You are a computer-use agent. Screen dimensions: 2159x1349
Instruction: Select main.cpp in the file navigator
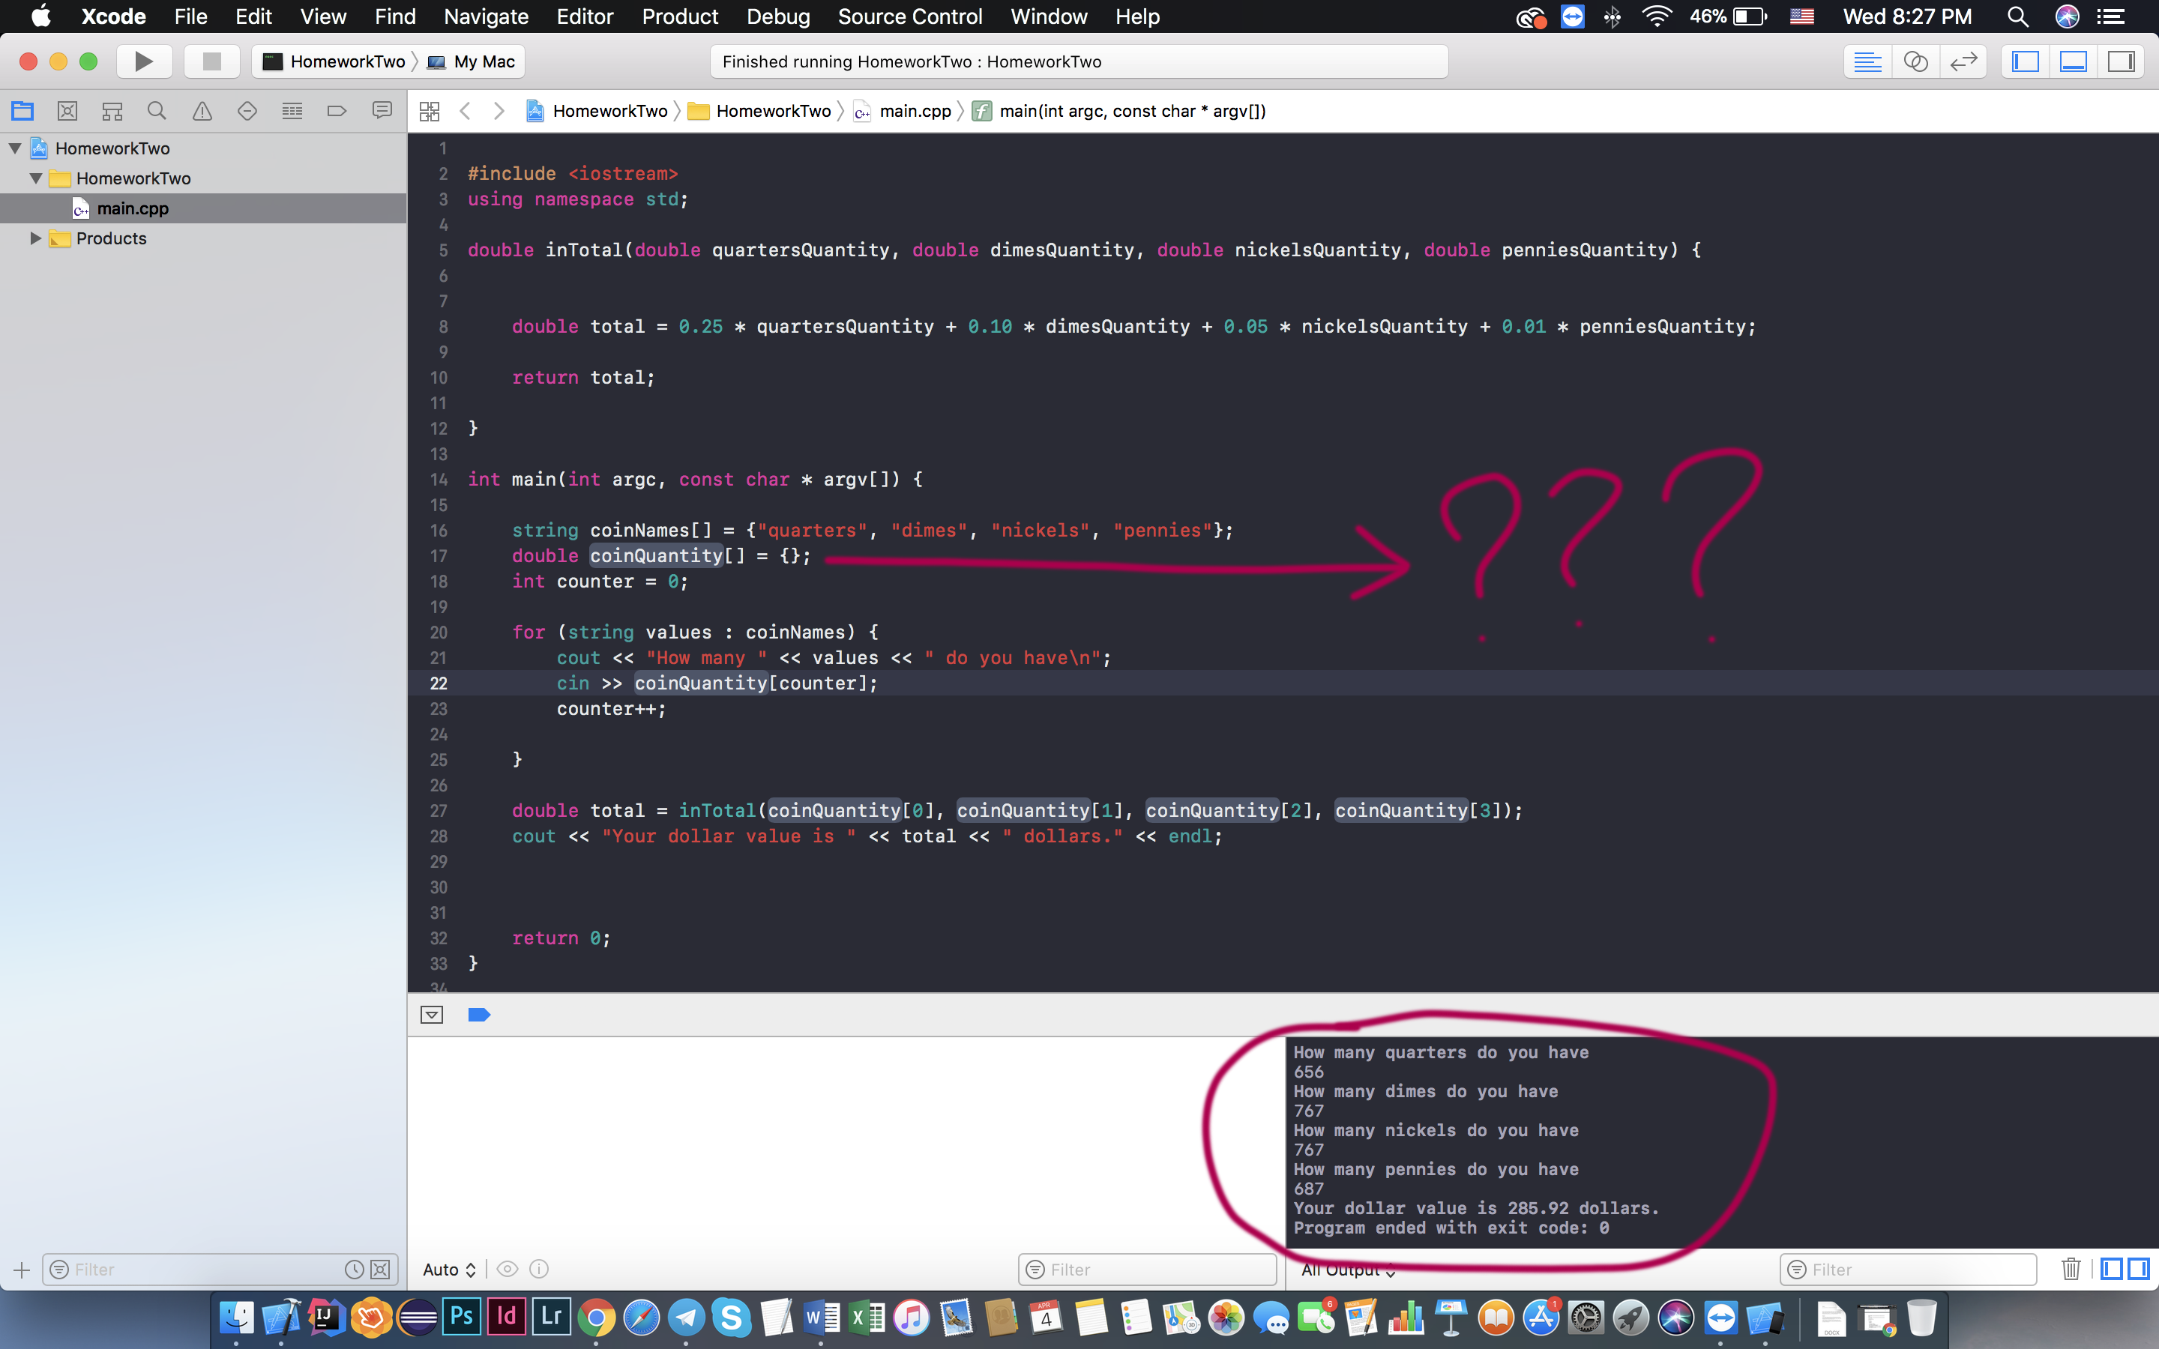pos(132,208)
